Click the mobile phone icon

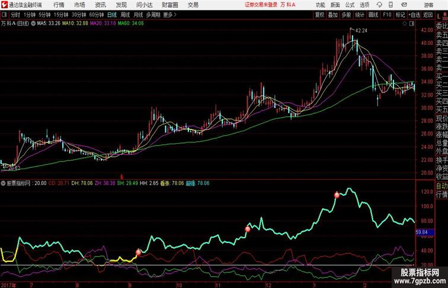[391, 5]
